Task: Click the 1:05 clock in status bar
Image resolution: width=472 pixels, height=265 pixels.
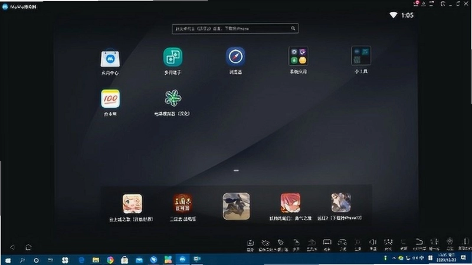Action: pyautogui.click(x=407, y=15)
